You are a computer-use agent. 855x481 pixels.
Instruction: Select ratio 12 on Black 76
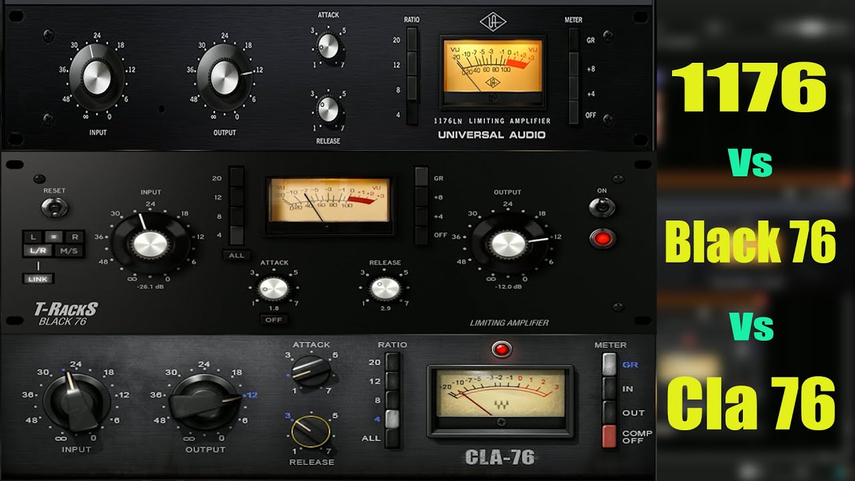(236, 196)
